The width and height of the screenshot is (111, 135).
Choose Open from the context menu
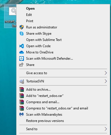[63, 9]
